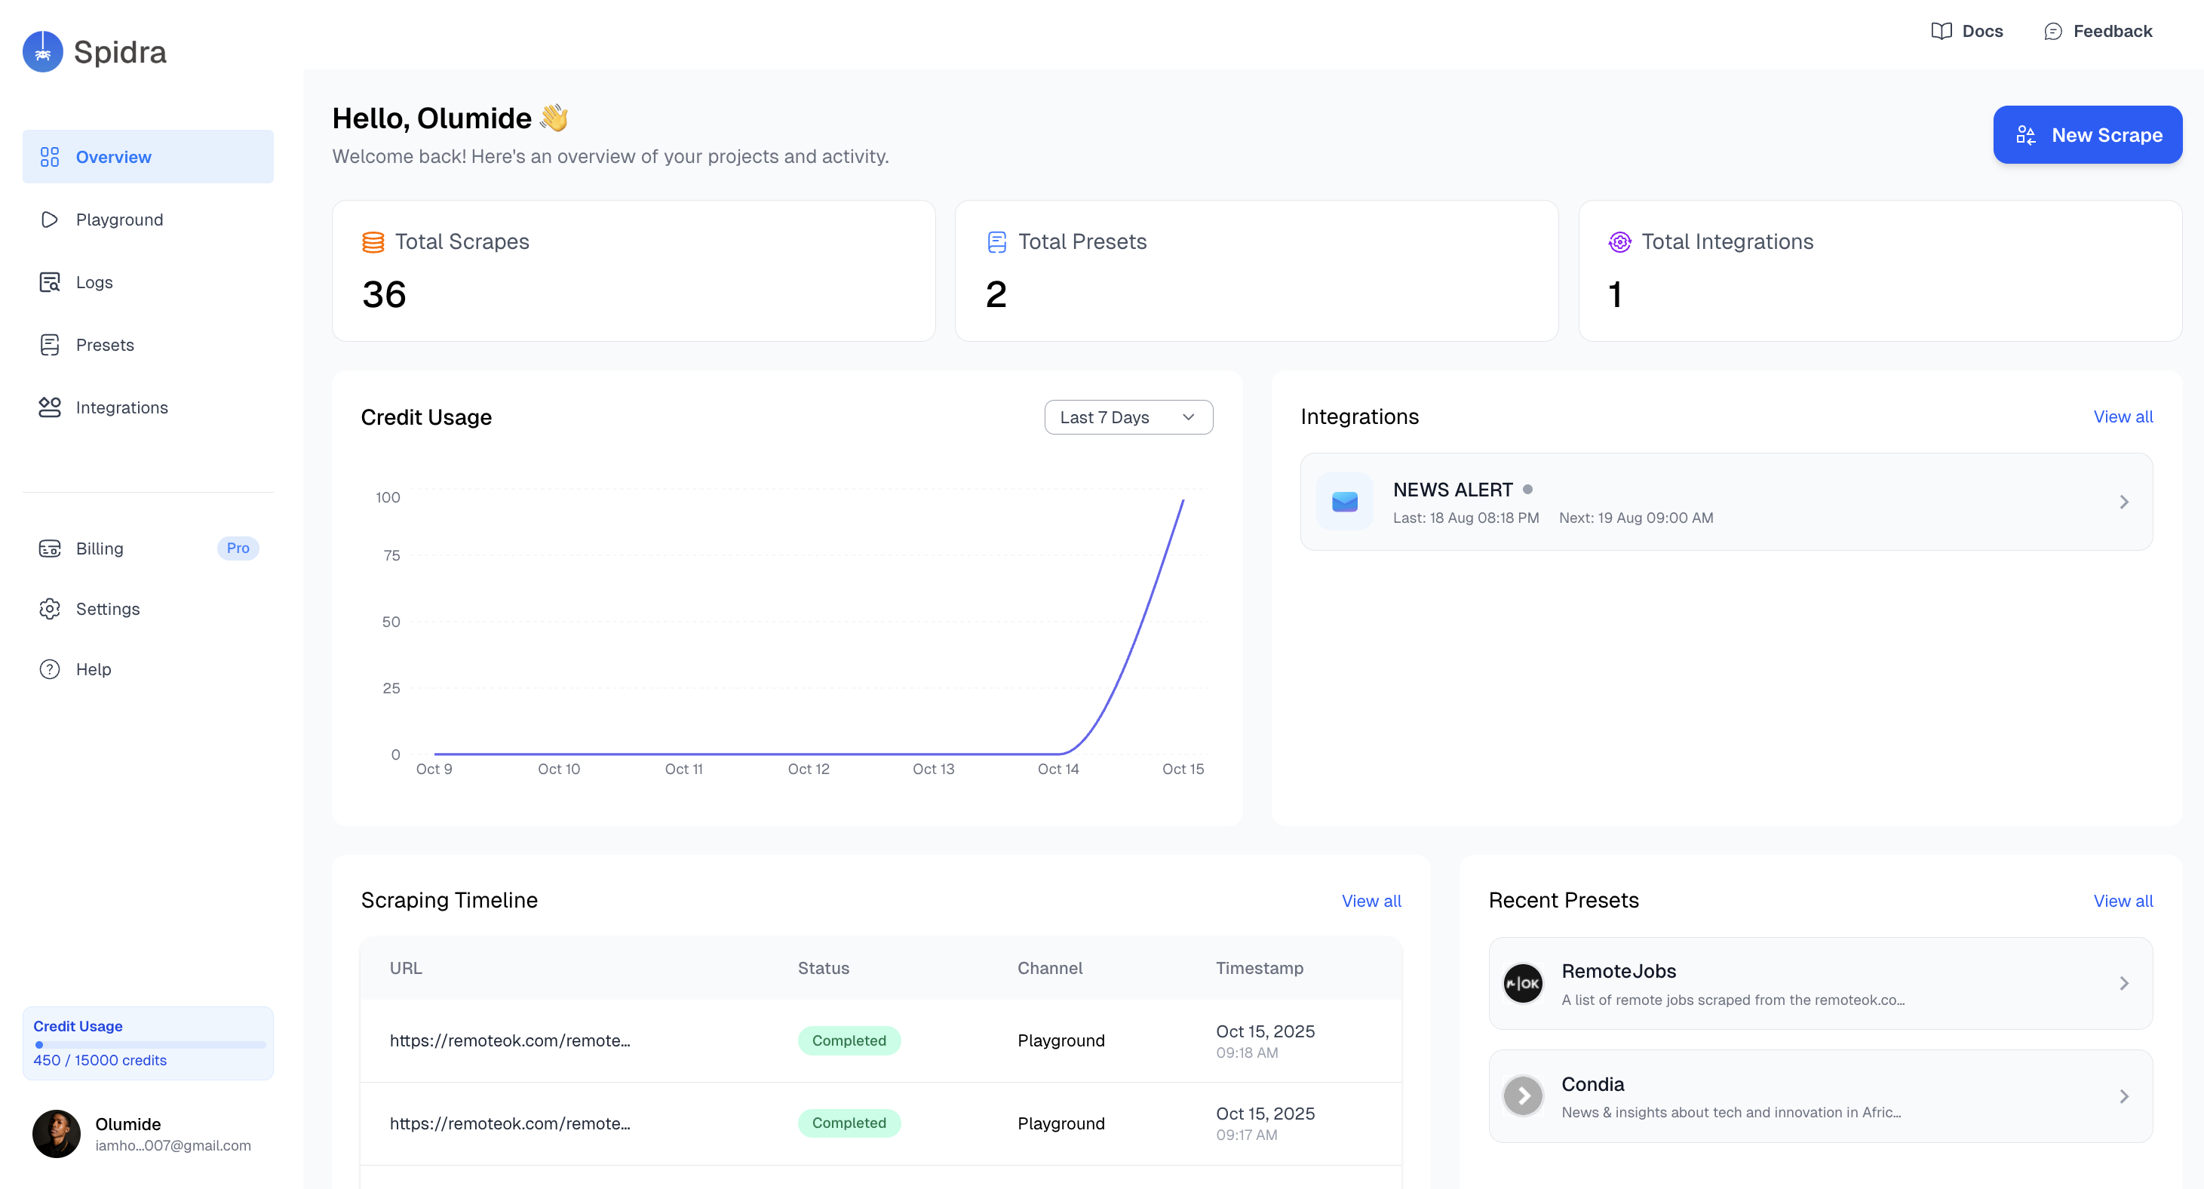The image size is (2204, 1189).
Task: Expand the Condia preset chevron
Action: click(x=2123, y=1095)
